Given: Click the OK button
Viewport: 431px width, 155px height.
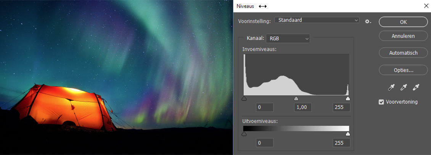Looking at the screenshot, I should 403,22.
